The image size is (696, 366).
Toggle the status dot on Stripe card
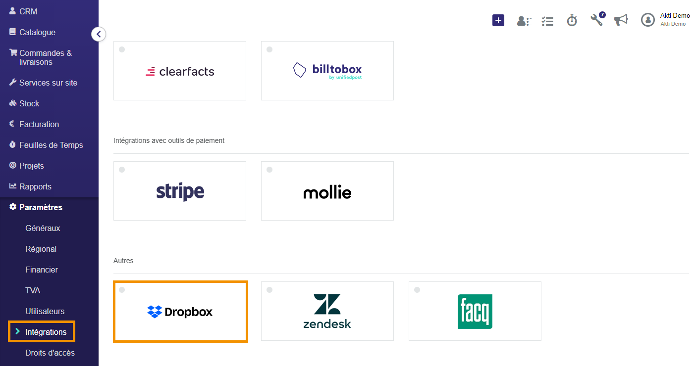tap(122, 170)
